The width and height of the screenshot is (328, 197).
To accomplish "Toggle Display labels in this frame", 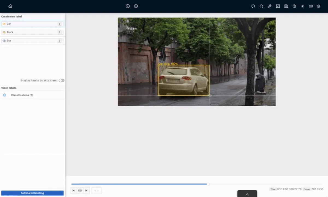I will [61, 81].
